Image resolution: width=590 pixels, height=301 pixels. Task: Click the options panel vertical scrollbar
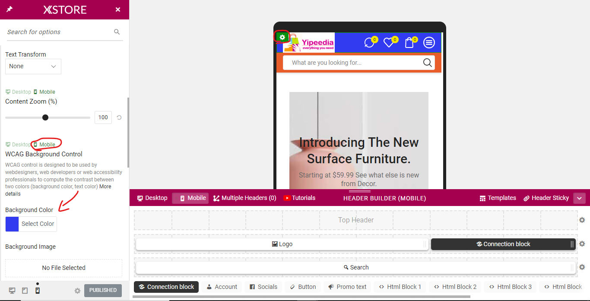(x=128, y=133)
